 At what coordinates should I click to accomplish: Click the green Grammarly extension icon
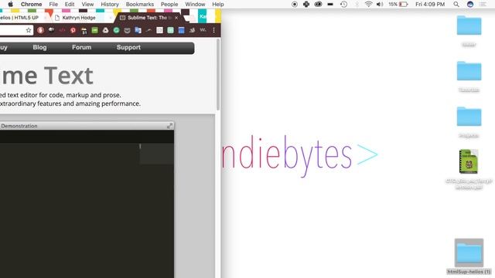pyautogui.click(x=117, y=30)
